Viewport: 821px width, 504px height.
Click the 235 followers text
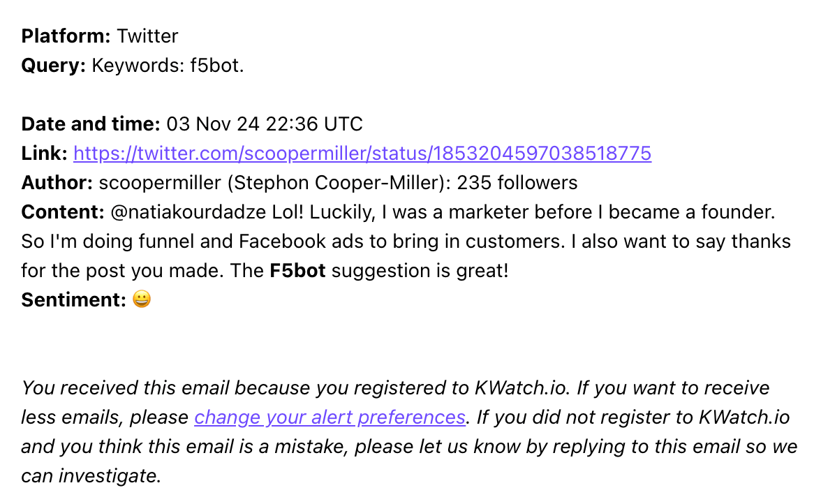(x=517, y=183)
